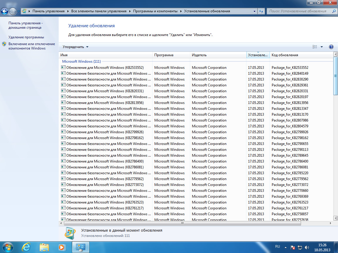Click the Package_for_KB2807986 code cell

pos(290,120)
